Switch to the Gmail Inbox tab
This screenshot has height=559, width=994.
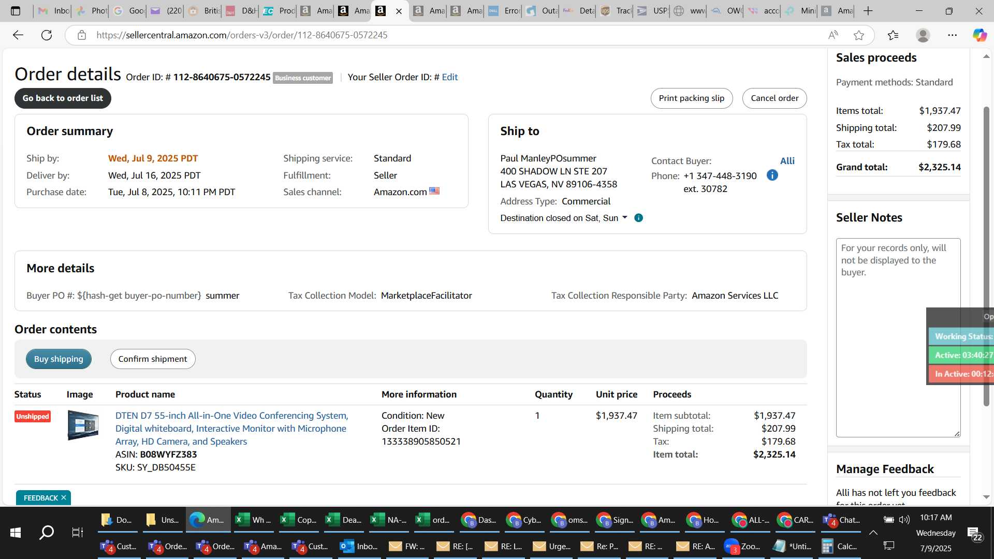tap(53, 11)
